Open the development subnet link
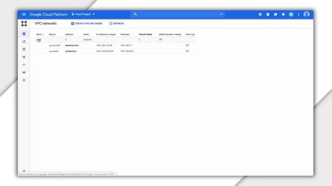 click(72, 45)
